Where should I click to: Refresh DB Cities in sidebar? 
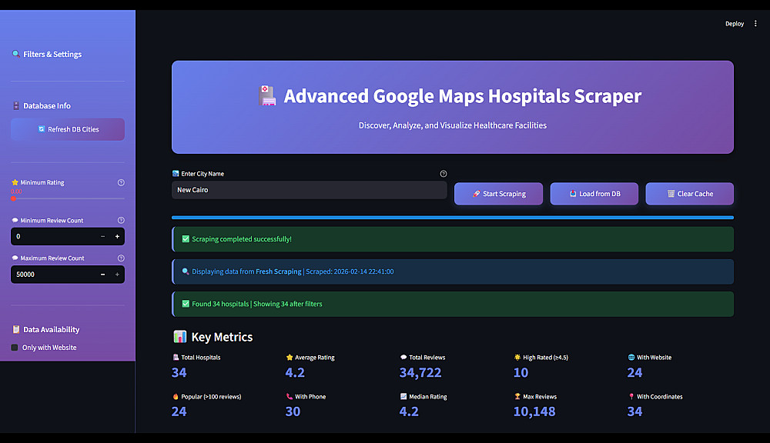click(x=68, y=129)
